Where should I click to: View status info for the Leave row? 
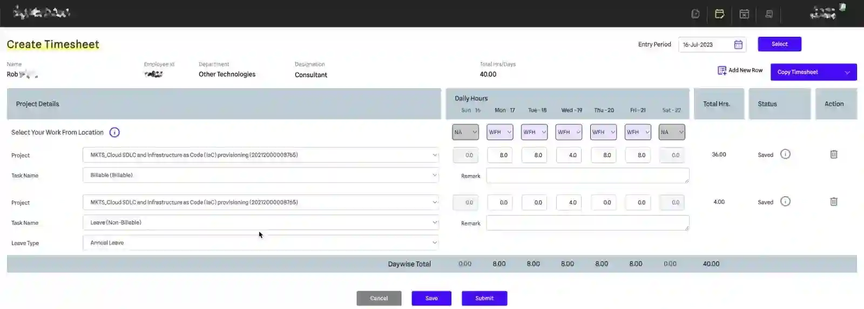(786, 201)
